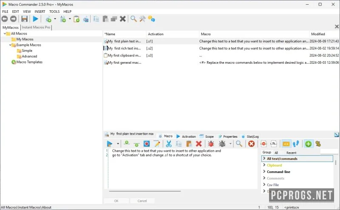Start recording with the red circle icon
Screen dimensions: 340x210
coord(147,144)
